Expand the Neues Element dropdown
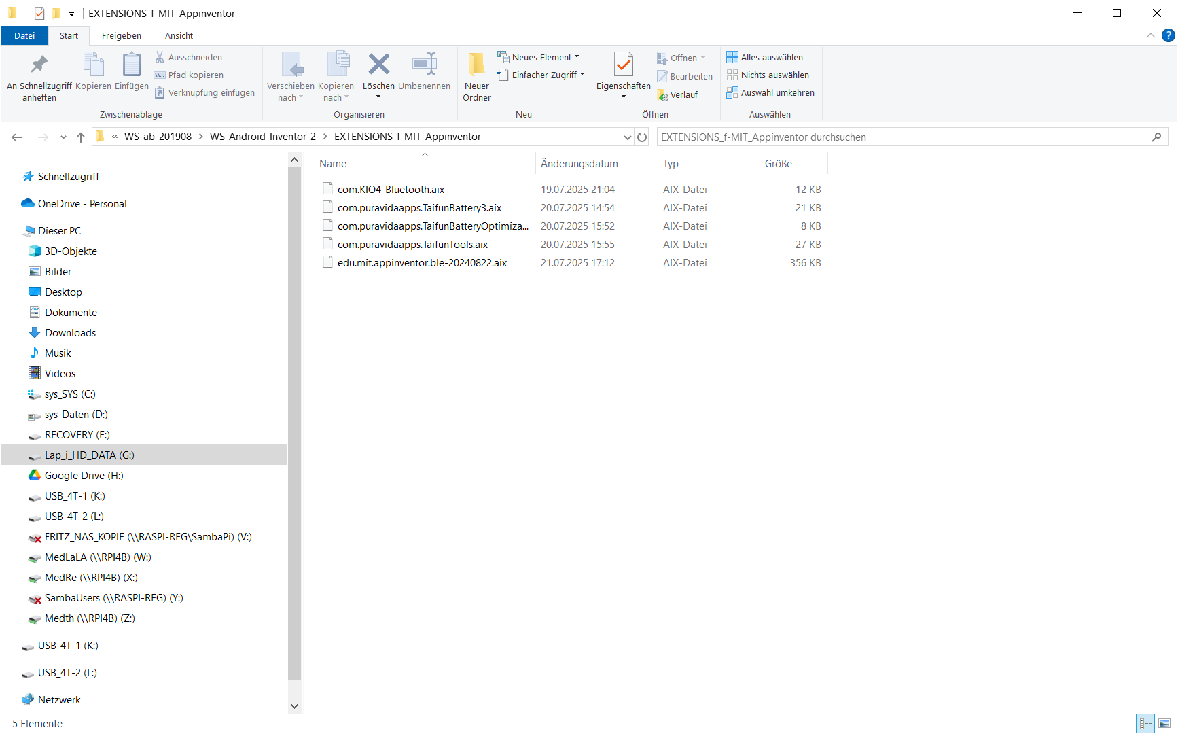Screen dimensions: 1178x734 coord(538,58)
